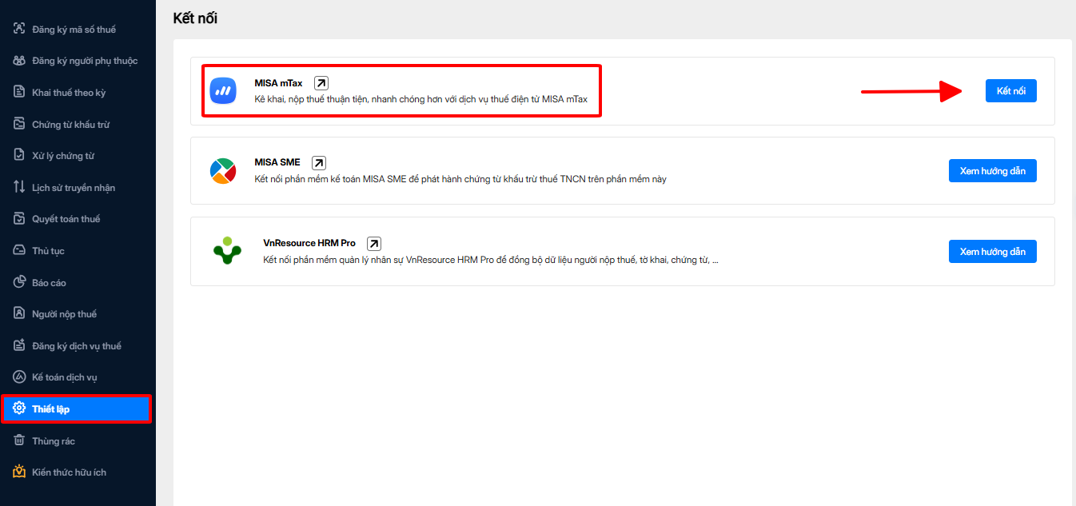The width and height of the screenshot is (1076, 506).
Task: Open Đăng ký dịch vụ thuế
Action: click(x=78, y=345)
